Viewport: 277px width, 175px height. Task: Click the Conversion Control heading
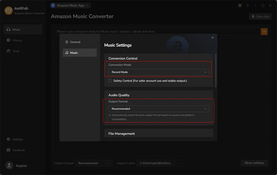123,58
